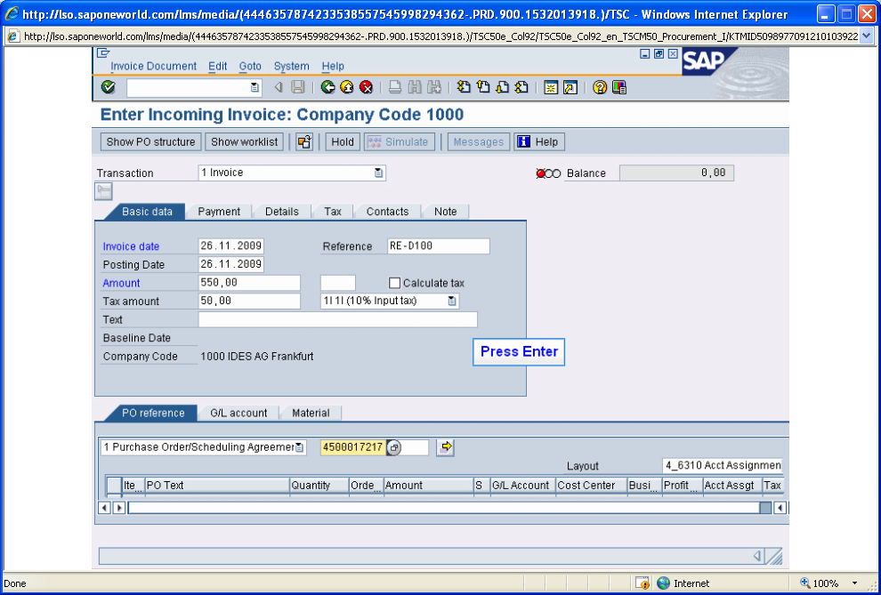The height and width of the screenshot is (595, 881).
Task: Click the Save diskette icon
Action: point(298,87)
